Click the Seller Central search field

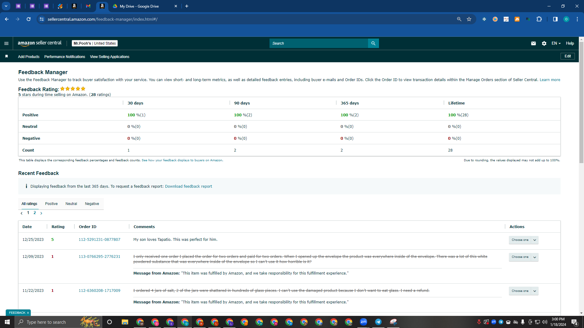point(318,43)
